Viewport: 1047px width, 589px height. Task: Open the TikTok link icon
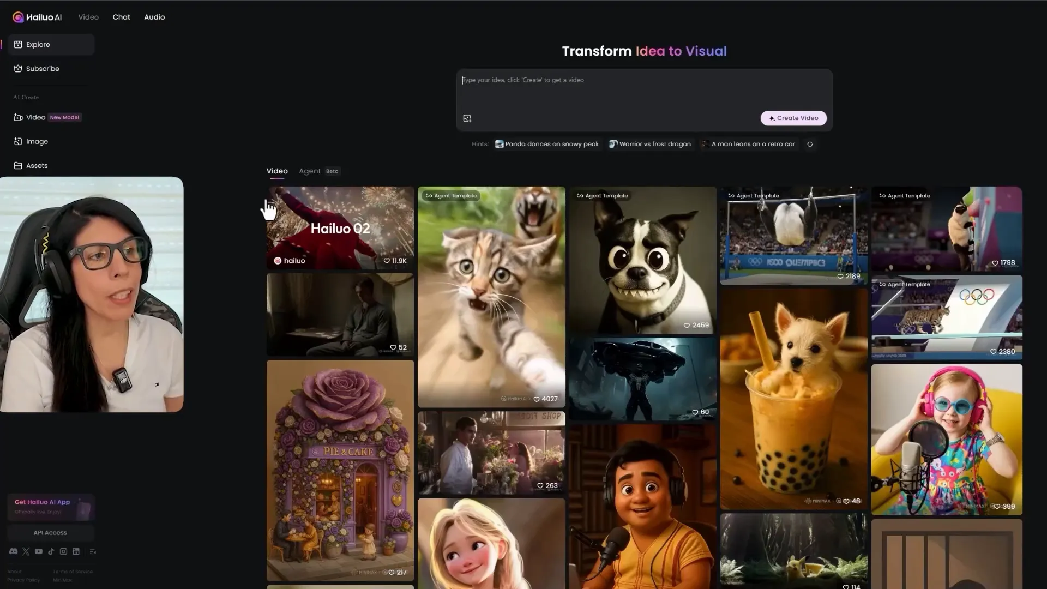click(x=51, y=551)
